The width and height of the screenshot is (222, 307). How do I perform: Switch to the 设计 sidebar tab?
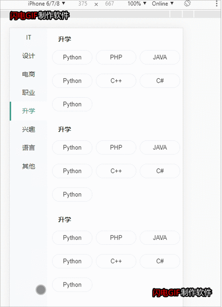click(28, 55)
